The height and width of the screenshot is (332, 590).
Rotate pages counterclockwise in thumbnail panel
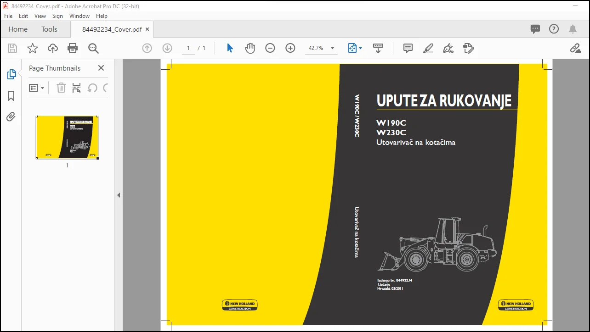click(92, 88)
